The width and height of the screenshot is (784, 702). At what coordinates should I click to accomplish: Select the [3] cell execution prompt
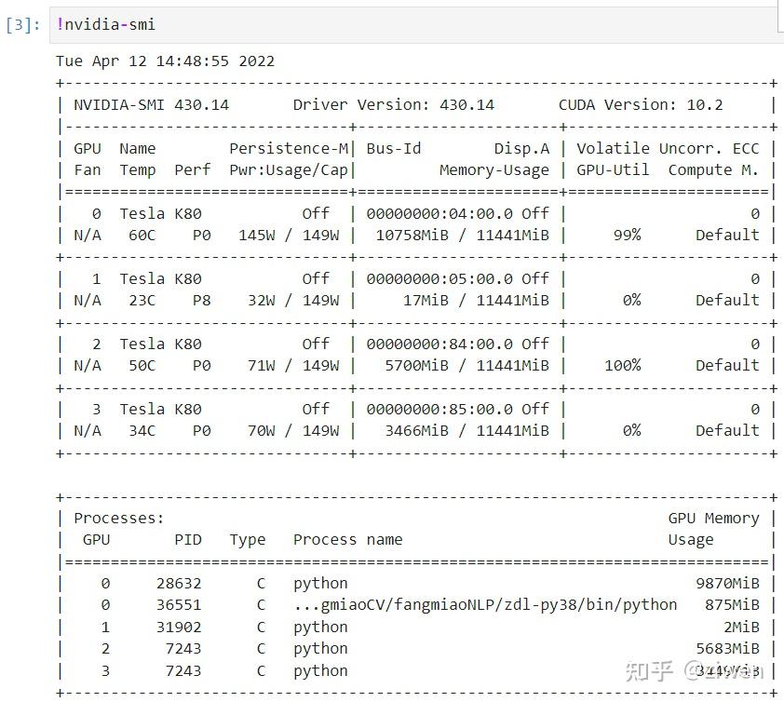pos(23,24)
